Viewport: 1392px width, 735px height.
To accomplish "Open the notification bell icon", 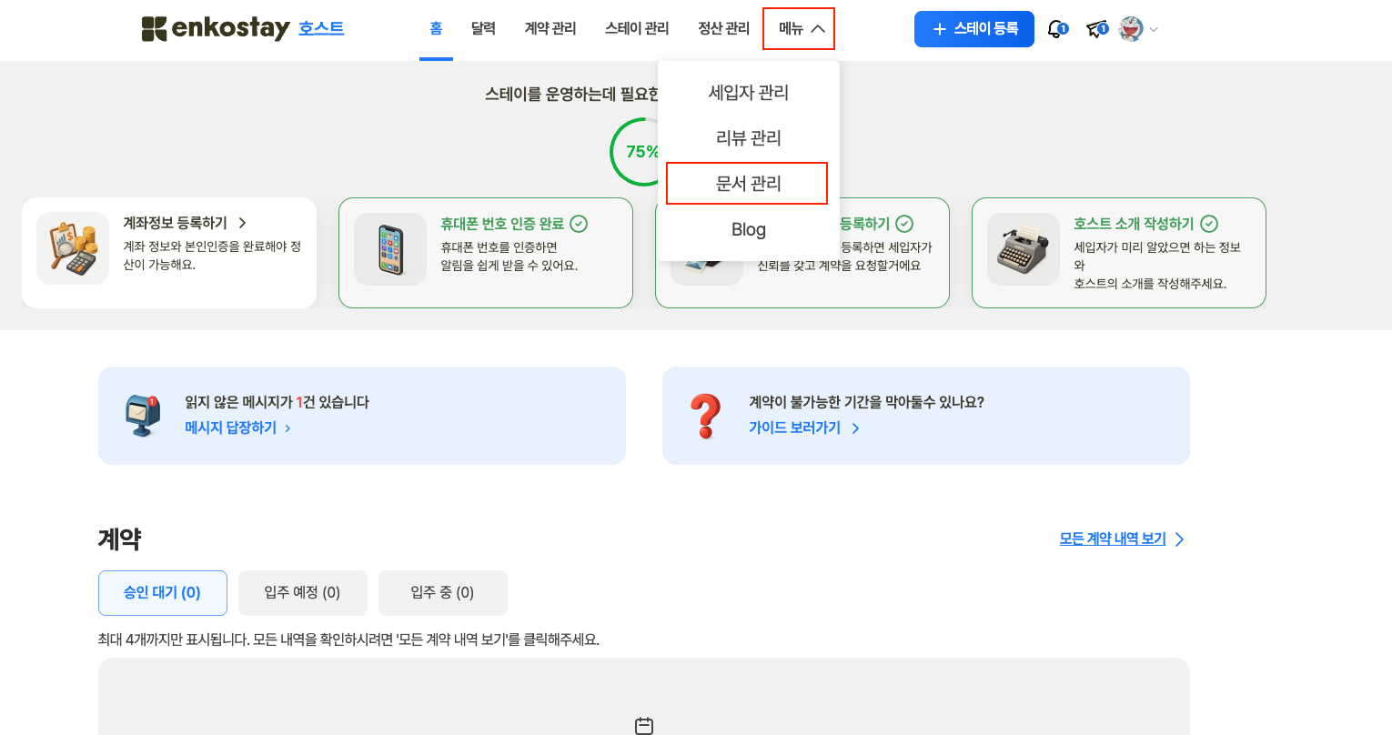I will 1056,29.
